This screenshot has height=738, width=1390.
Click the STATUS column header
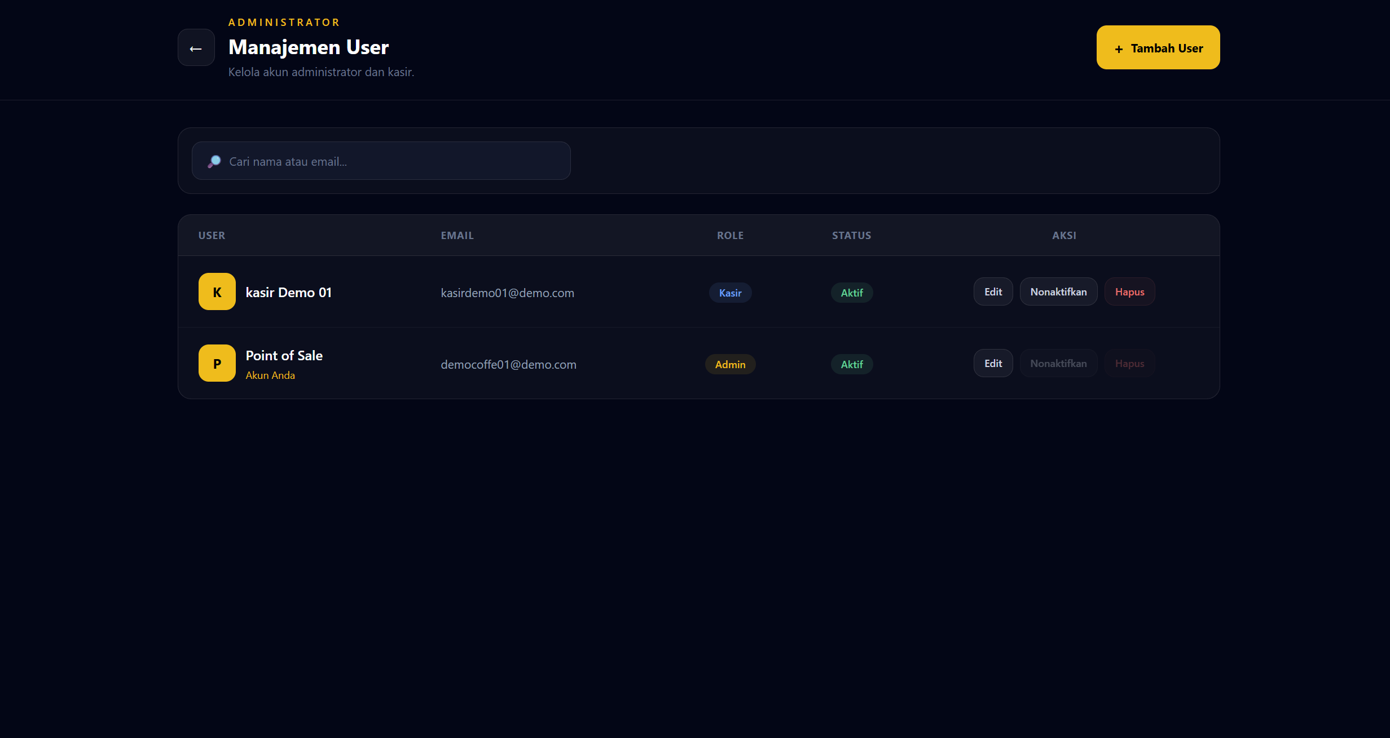(852, 235)
